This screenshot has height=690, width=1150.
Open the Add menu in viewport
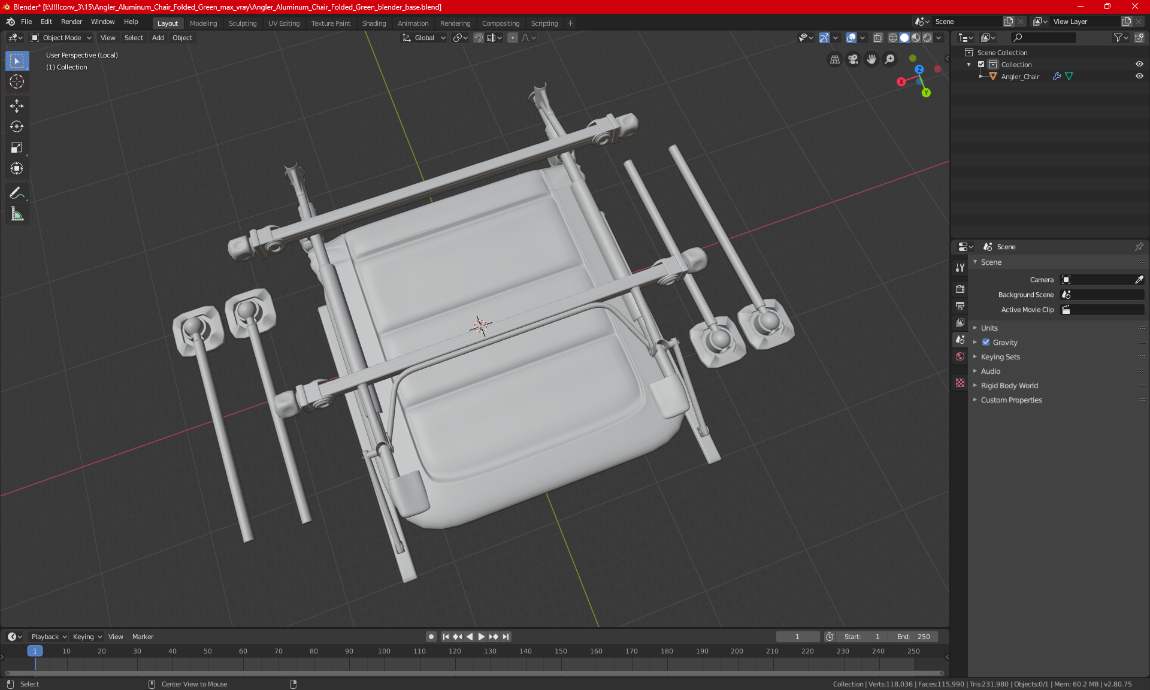coord(158,38)
